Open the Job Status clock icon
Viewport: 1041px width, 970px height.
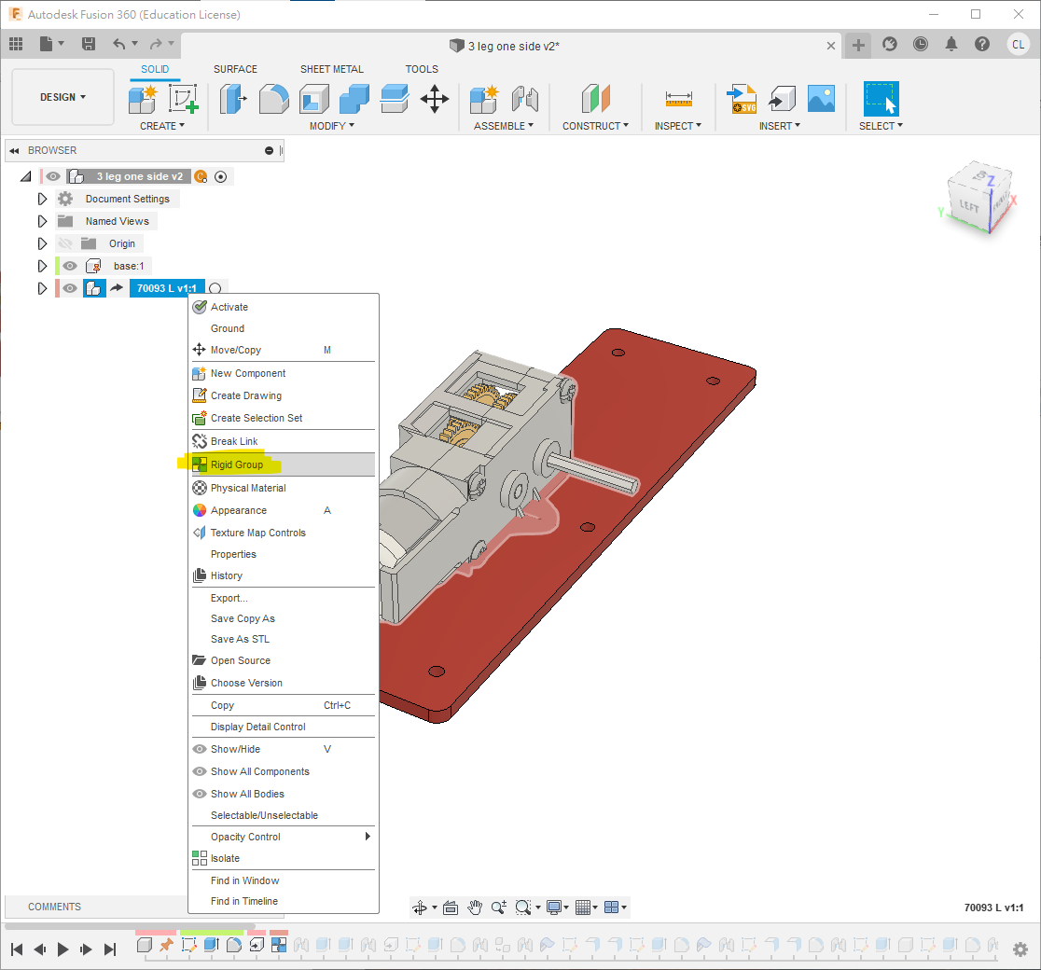pos(921,44)
